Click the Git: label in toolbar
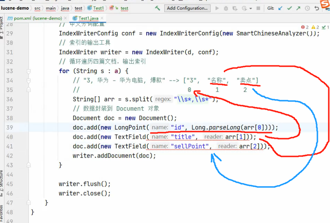 tap(271, 8)
